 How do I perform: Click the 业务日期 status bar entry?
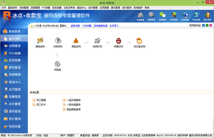[115, 136]
